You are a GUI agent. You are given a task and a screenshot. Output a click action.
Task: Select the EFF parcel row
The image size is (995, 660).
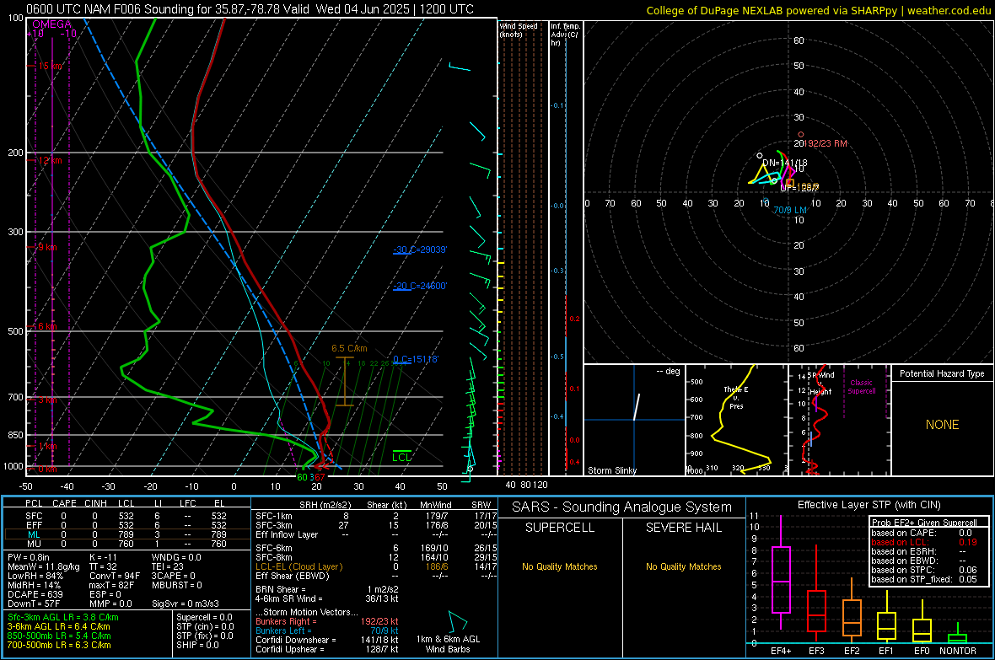126,525
